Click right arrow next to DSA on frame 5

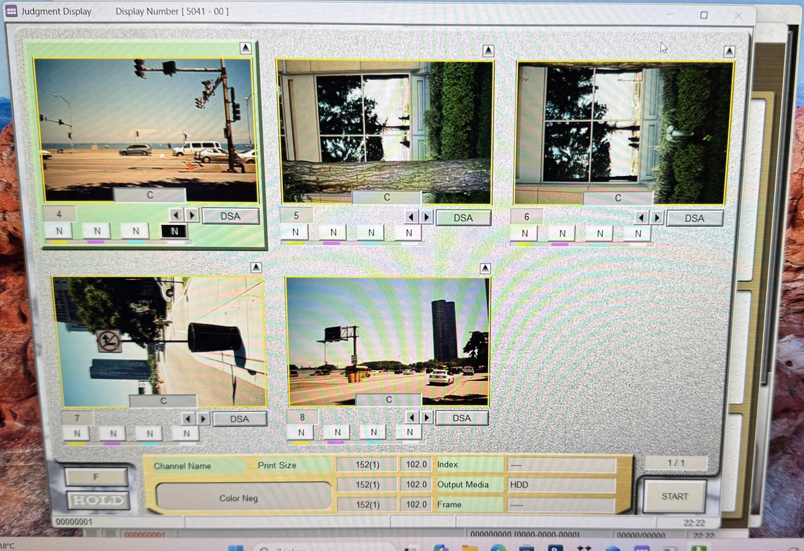coord(426,217)
